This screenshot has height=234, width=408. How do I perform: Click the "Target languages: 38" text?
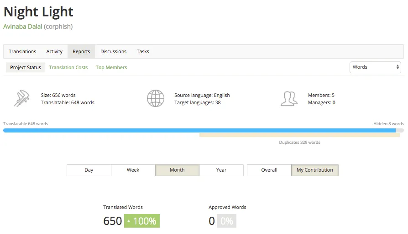pyautogui.click(x=198, y=102)
